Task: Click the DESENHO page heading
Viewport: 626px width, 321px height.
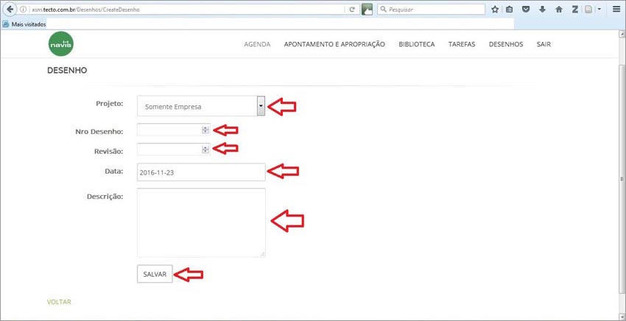Action: pos(67,70)
